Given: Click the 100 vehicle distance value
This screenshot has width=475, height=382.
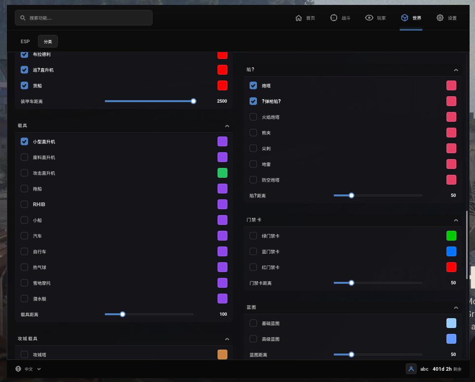Looking at the screenshot, I should 223,314.
